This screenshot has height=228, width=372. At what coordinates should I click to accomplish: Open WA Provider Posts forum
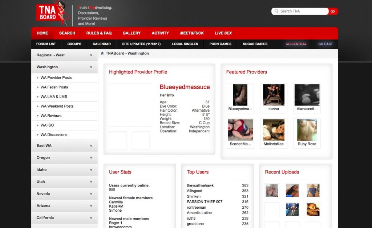click(65, 78)
